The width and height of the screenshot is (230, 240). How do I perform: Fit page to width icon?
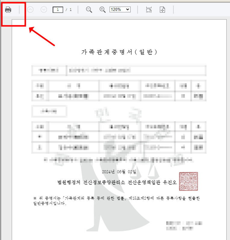point(149,10)
